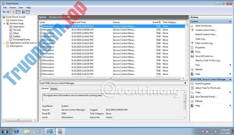The image size is (234, 135).
Task: Click the event list horizontal scrollbar
Action: [111, 78]
